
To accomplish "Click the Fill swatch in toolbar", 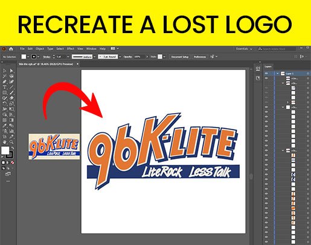I will pos(5,150).
